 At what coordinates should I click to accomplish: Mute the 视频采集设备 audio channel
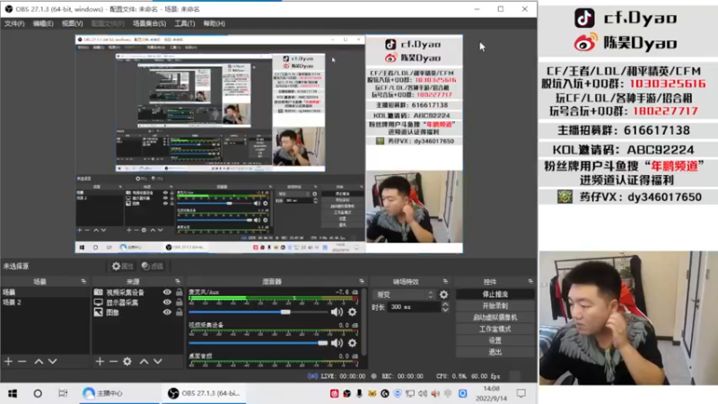pos(337,343)
